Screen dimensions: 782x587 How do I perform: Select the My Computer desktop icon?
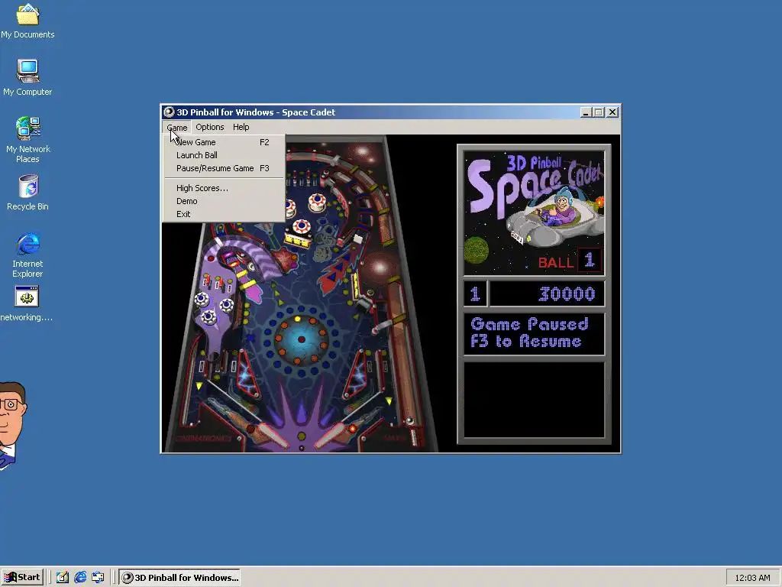27,77
